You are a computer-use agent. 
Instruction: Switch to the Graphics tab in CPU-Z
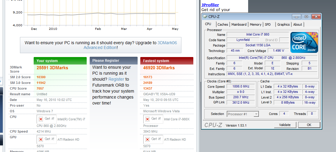[x=284, y=24]
